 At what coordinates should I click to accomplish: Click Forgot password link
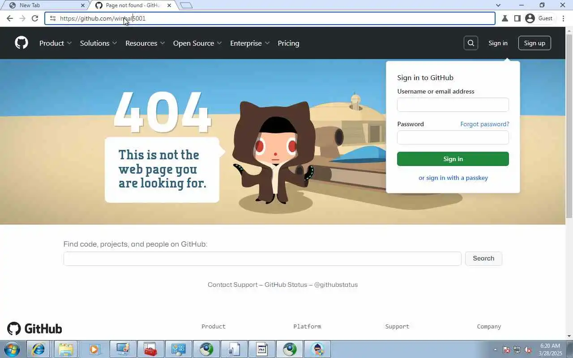pos(485,124)
